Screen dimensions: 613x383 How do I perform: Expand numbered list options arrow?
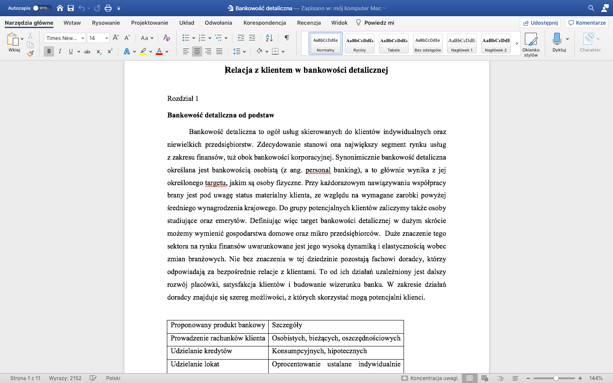210,38
